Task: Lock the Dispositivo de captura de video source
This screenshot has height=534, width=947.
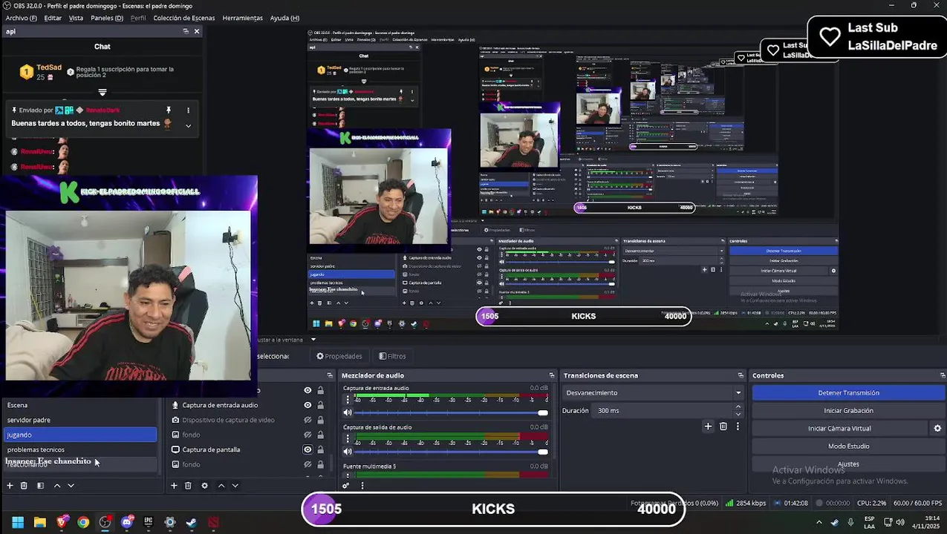Action: tap(320, 420)
